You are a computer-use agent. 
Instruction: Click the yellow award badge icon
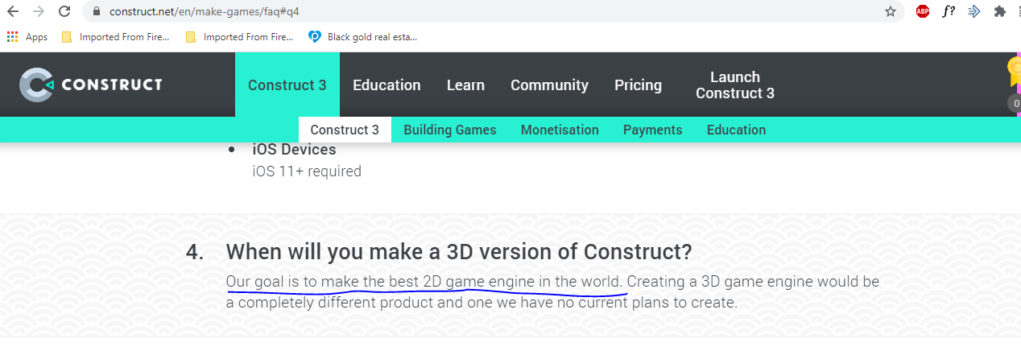click(1014, 71)
